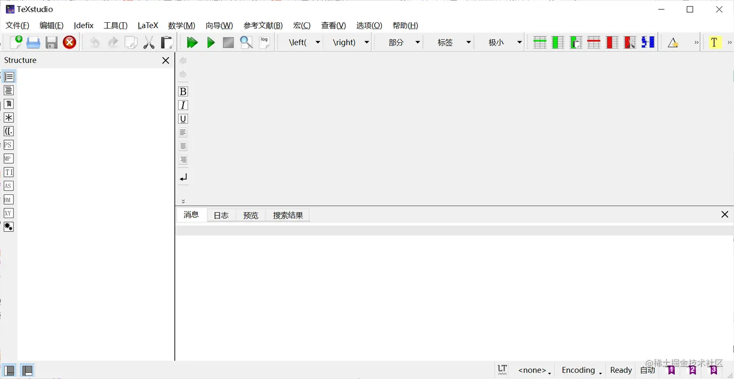734x379 pixels.
Task: Open the XY panel in sidebar
Action: [x=8, y=213]
